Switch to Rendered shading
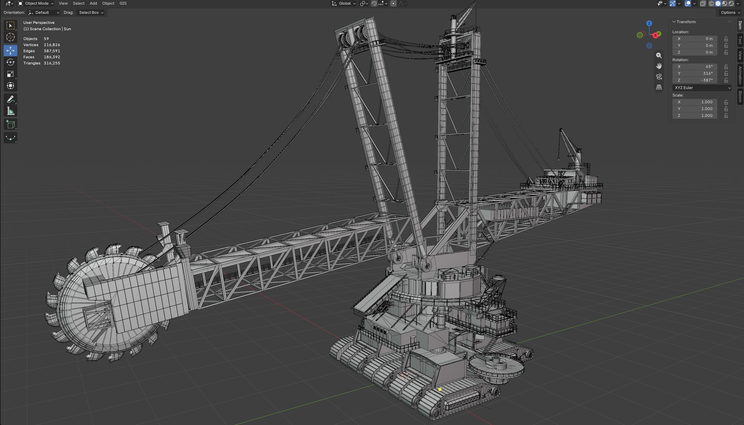 click(x=731, y=4)
